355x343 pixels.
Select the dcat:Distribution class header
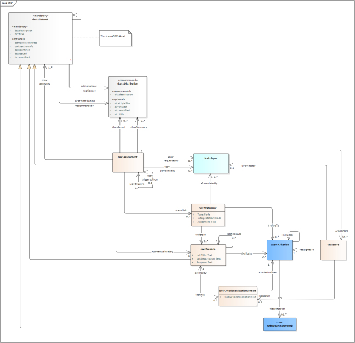coord(128,82)
